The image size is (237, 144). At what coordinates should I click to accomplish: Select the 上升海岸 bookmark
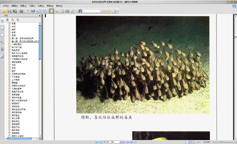click(15, 80)
